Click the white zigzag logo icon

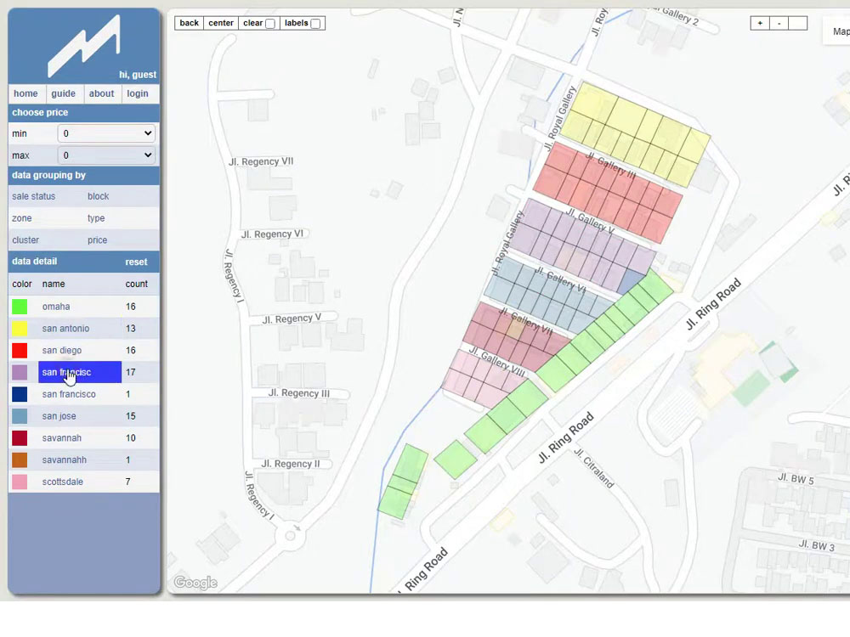pyautogui.click(x=84, y=46)
